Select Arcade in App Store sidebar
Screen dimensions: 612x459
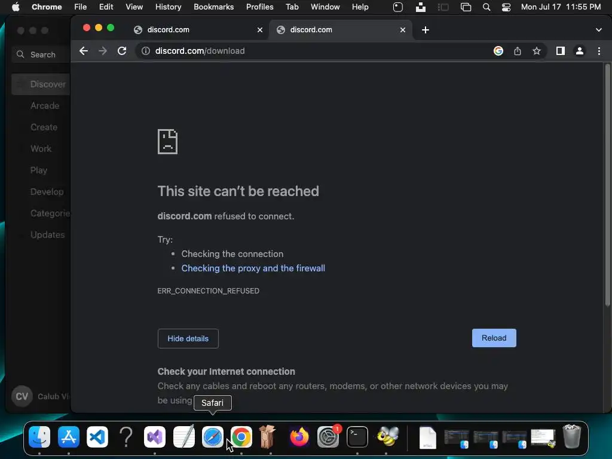(45, 106)
